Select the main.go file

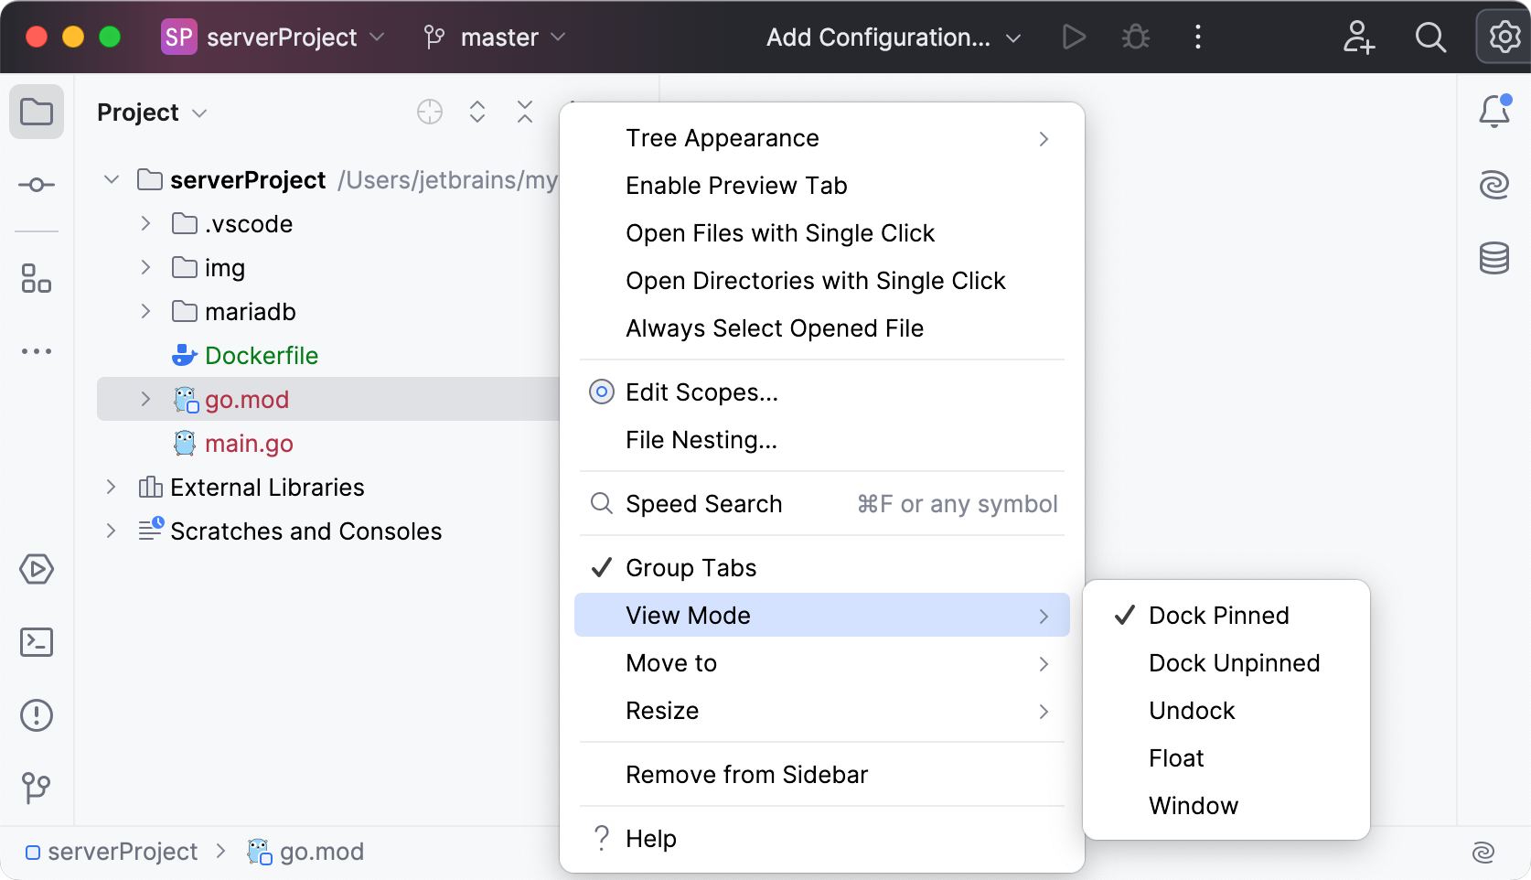(249, 443)
